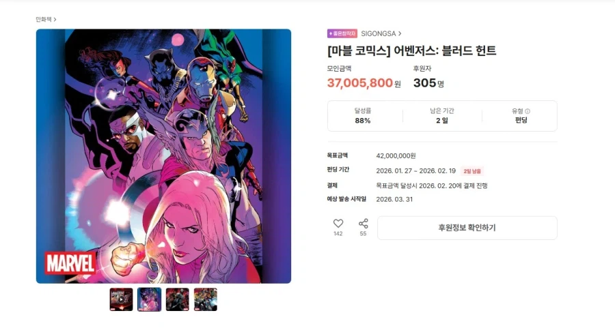Image resolution: width=615 pixels, height=328 pixels.
Task: Select the third red vampire thumbnail
Action: [x=177, y=299]
